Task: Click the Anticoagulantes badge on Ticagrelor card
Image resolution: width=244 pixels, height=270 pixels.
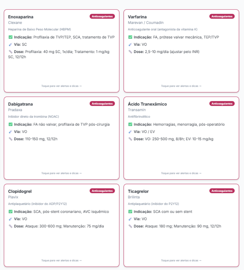Action: coord(222,191)
